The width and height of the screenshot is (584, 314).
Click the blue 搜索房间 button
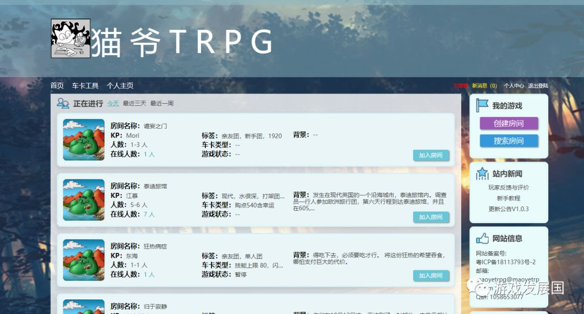pos(509,141)
